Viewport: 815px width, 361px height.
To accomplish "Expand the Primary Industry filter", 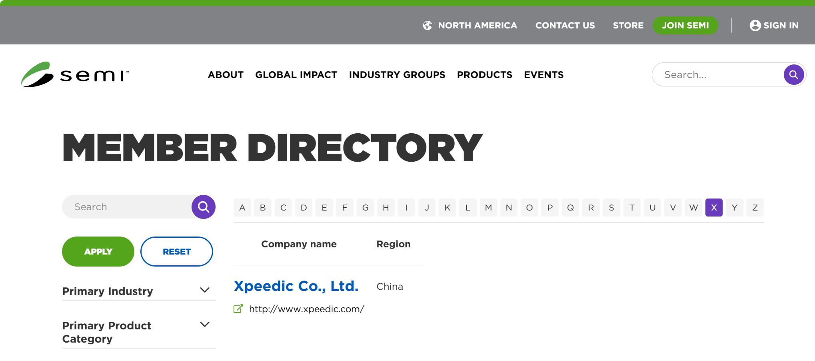I will click(x=205, y=290).
